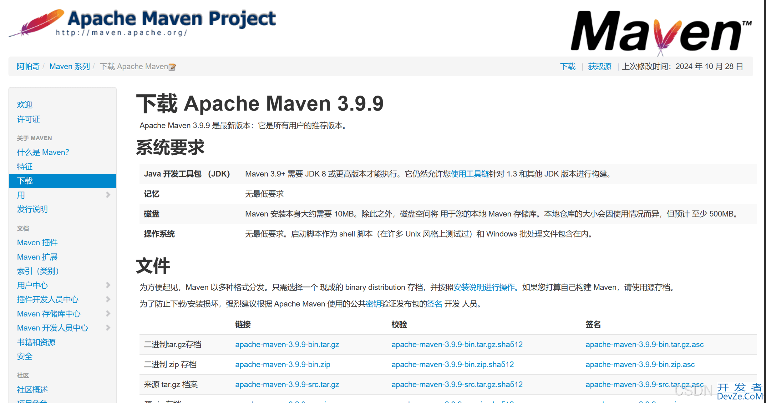Expand the 用 sidebar submenu arrow
Image resolution: width=766 pixels, height=403 pixels.
(x=108, y=195)
